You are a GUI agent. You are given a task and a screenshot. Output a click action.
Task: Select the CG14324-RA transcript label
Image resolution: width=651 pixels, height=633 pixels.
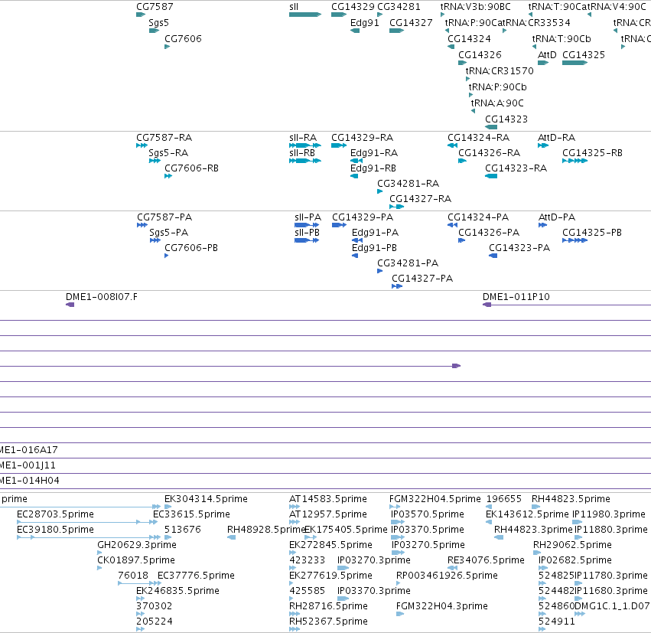[x=478, y=138]
